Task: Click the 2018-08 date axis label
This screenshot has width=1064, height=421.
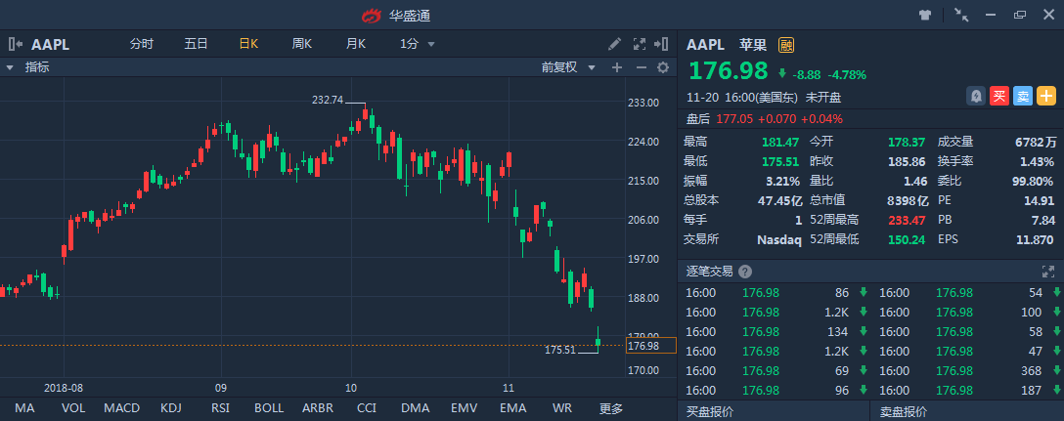Action: coord(64,389)
